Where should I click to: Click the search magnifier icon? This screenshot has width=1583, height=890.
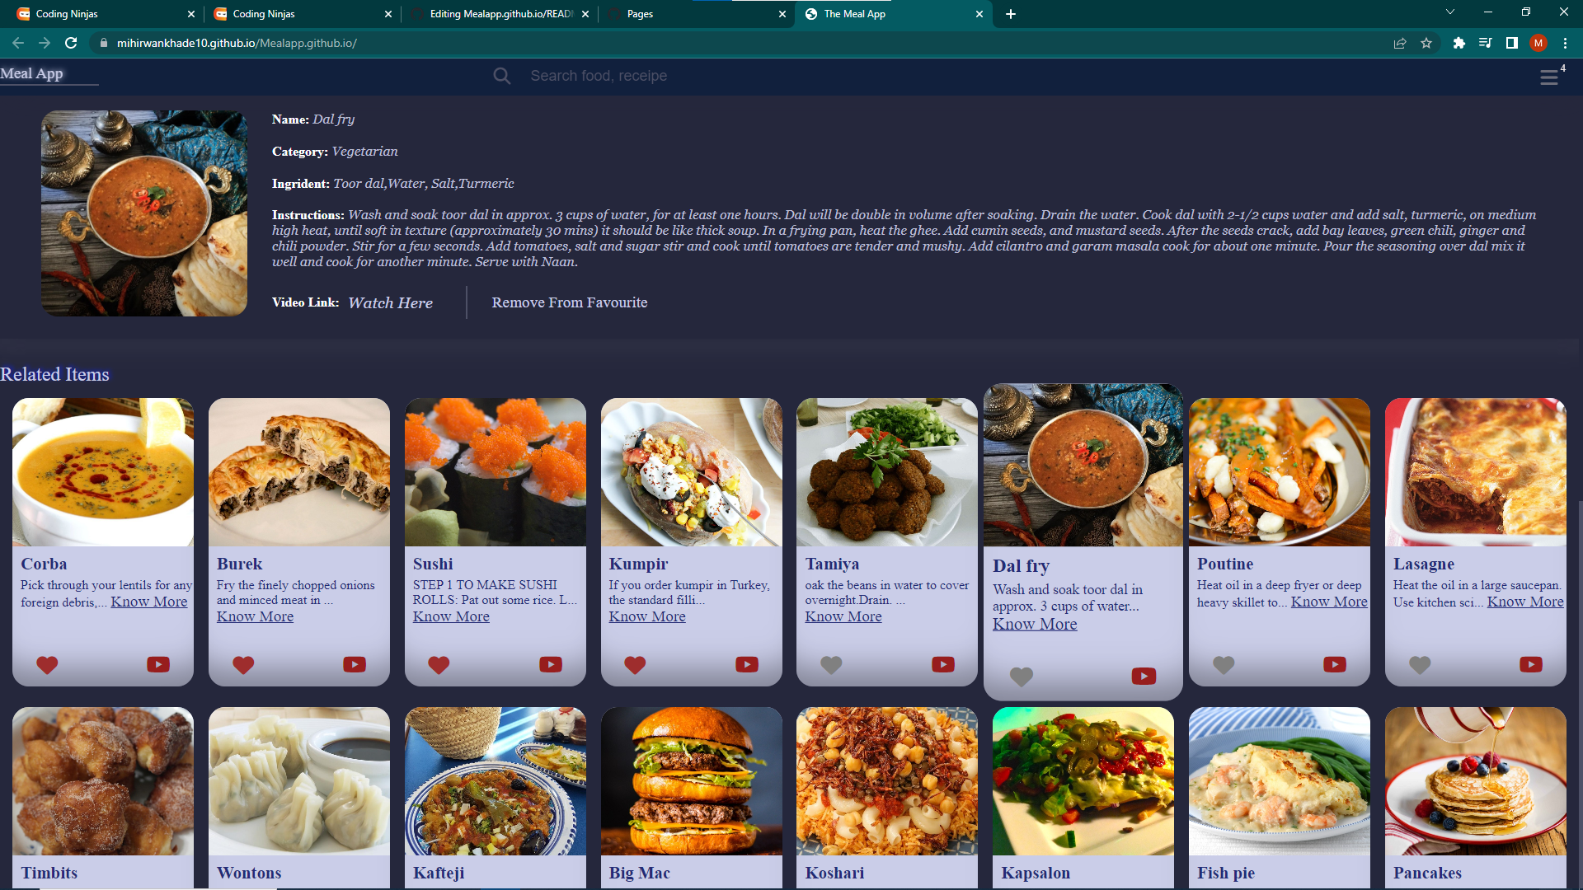[502, 75]
